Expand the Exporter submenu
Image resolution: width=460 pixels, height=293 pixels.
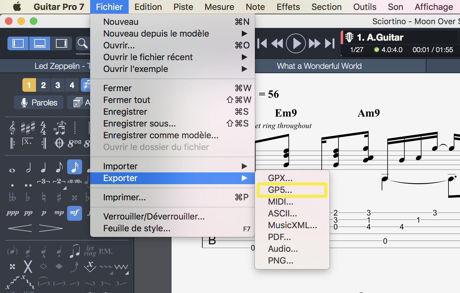(172, 178)
